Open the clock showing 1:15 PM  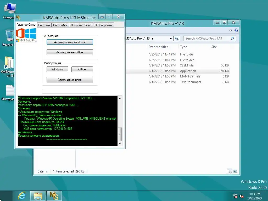coord(255,196)
